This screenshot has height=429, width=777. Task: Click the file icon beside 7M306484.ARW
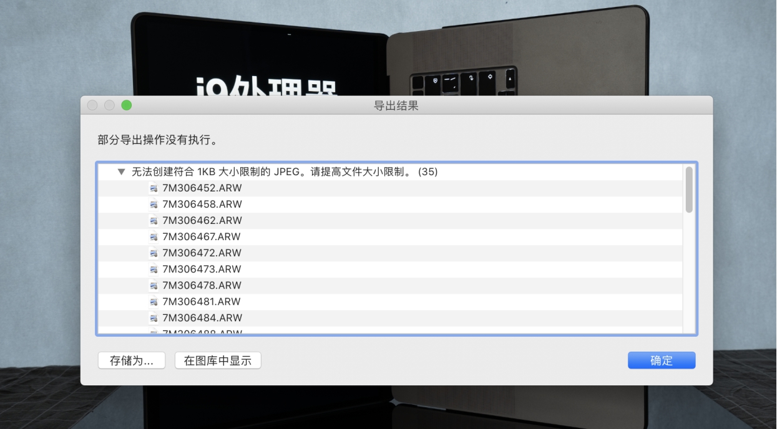153,317
